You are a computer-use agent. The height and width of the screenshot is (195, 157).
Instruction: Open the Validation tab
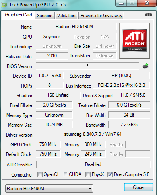pos(66,16)
